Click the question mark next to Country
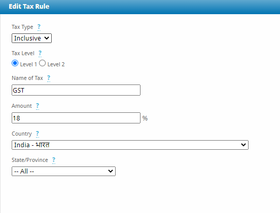280x213 pixels. point(38,134)
